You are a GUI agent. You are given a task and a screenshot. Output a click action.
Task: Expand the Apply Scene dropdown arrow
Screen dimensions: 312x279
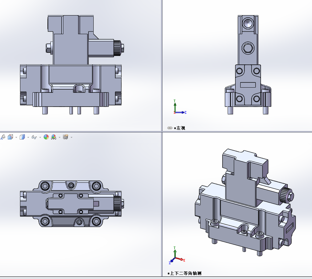tap(59, 137)
